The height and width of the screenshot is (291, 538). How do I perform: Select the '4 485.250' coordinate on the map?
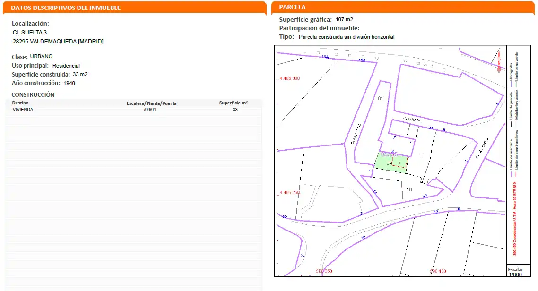[x=289, y=192]
